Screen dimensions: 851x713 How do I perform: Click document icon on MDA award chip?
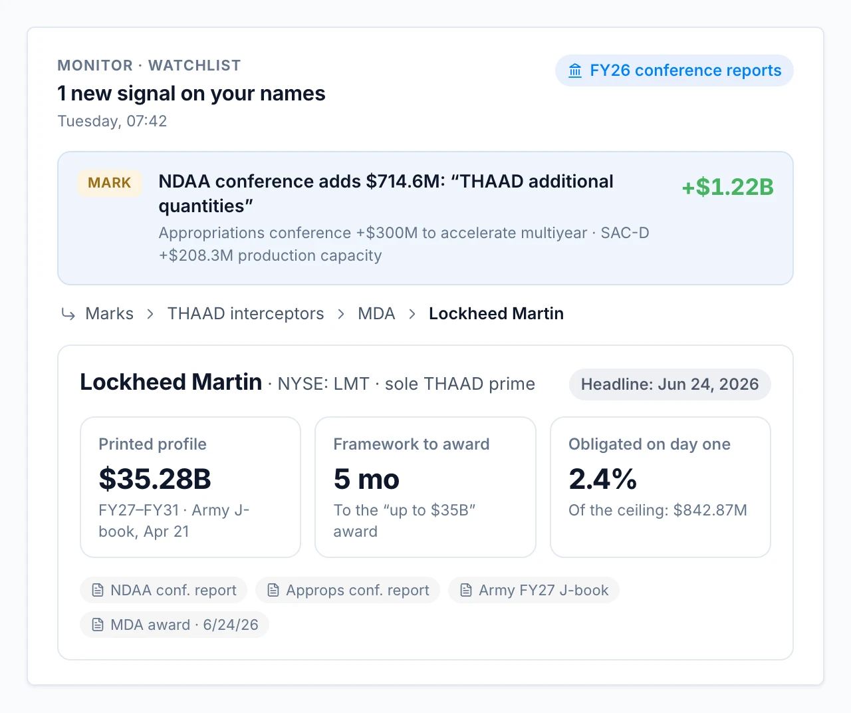(98, 625)
